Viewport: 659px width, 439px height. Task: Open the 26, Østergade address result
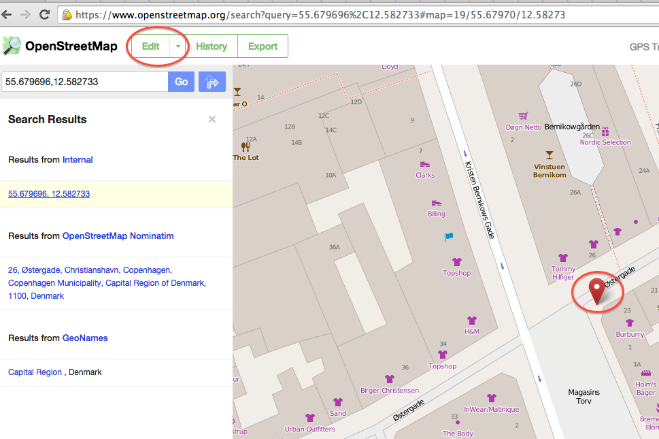tap(107, 283)
